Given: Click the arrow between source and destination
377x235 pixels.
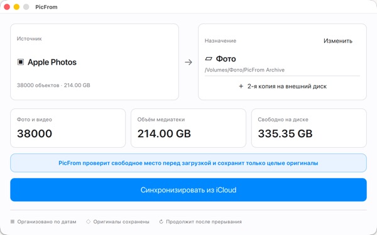Looking at the screenshot, I should (x=188, y=62).
